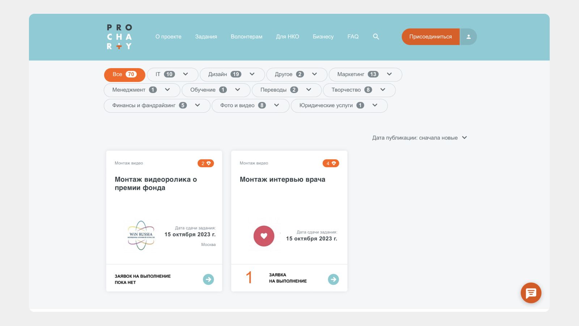Click the heart badge on Монтаж интервью врача card
This screenshot has height=326, width=579.
point(330,163)
